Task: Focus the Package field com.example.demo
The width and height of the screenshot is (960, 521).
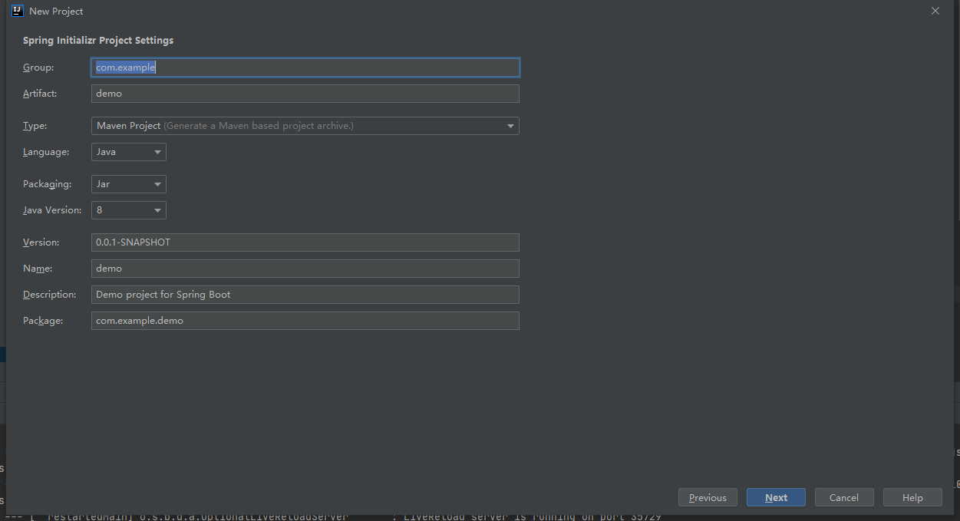Action: coord(305,321)
